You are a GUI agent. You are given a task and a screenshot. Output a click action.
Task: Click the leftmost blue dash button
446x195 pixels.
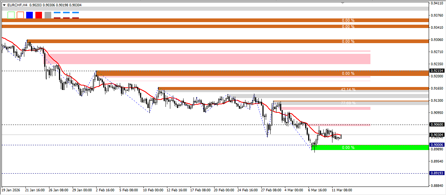57,13
